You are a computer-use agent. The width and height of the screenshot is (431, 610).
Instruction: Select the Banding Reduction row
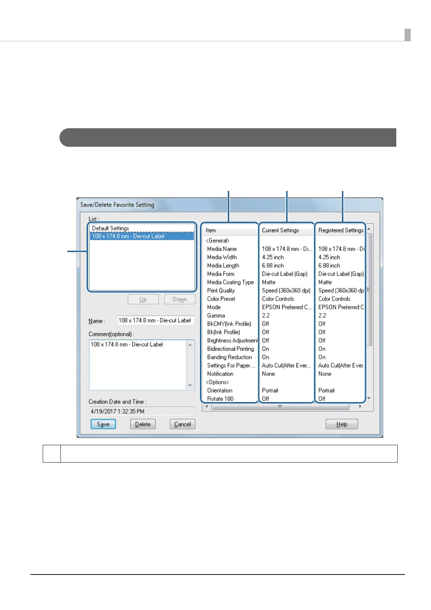coord(284,357)
